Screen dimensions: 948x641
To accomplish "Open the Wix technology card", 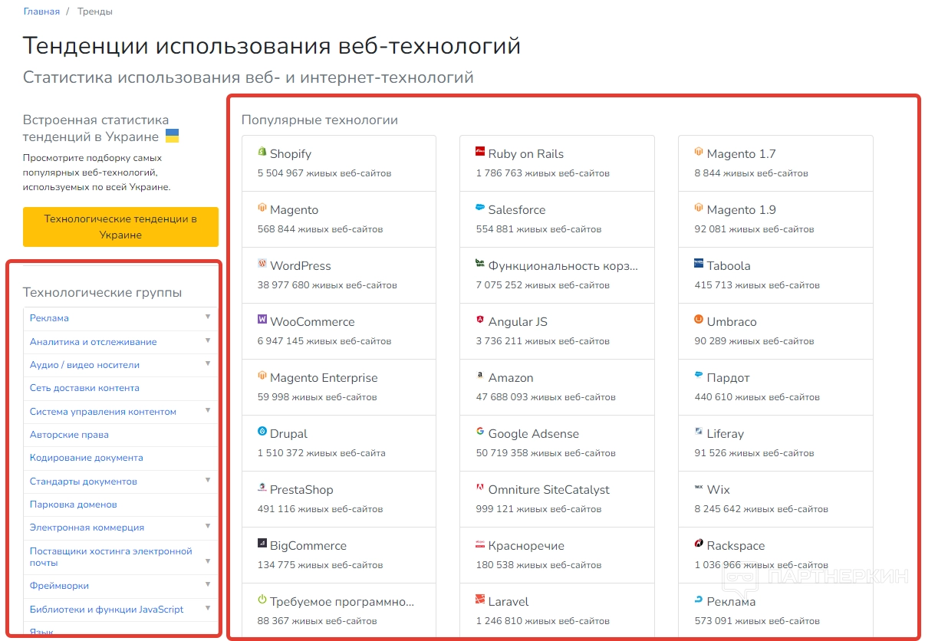I will click(x=775, y=498).
